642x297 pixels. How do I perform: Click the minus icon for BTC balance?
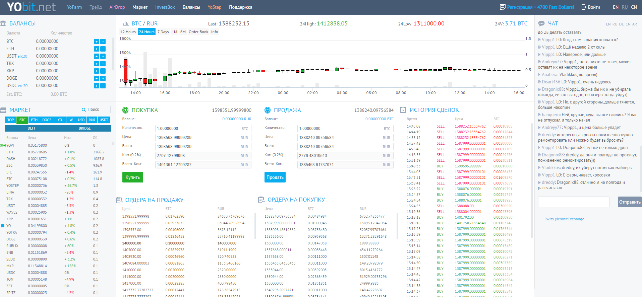[103, 42]
